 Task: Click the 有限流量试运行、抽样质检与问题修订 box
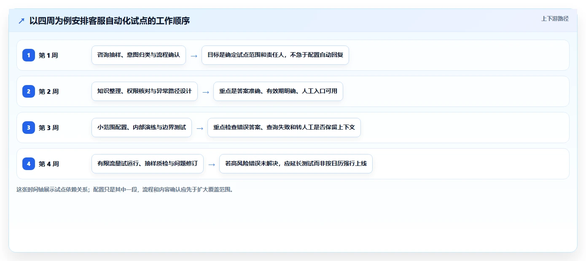click(x=148, y=164)
